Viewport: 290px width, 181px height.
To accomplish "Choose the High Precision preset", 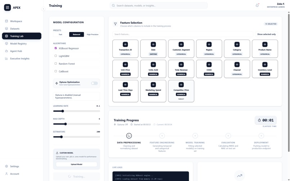I will 92,34.
